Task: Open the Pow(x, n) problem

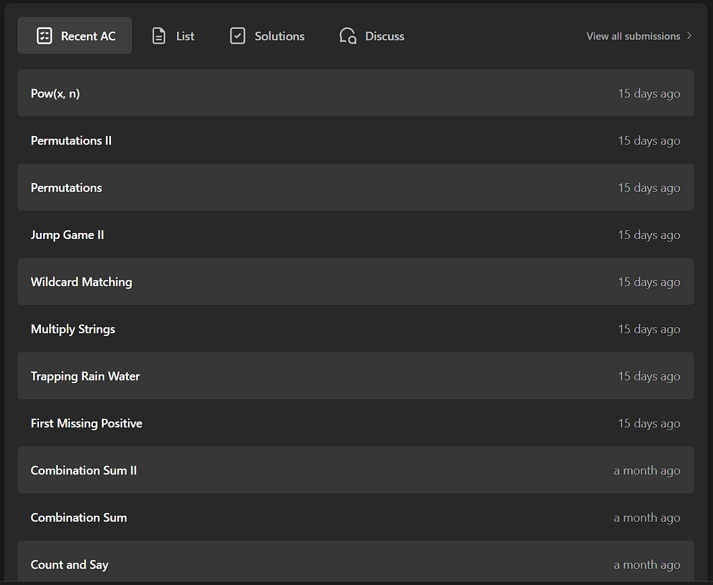Action: (x=55, y=94)
